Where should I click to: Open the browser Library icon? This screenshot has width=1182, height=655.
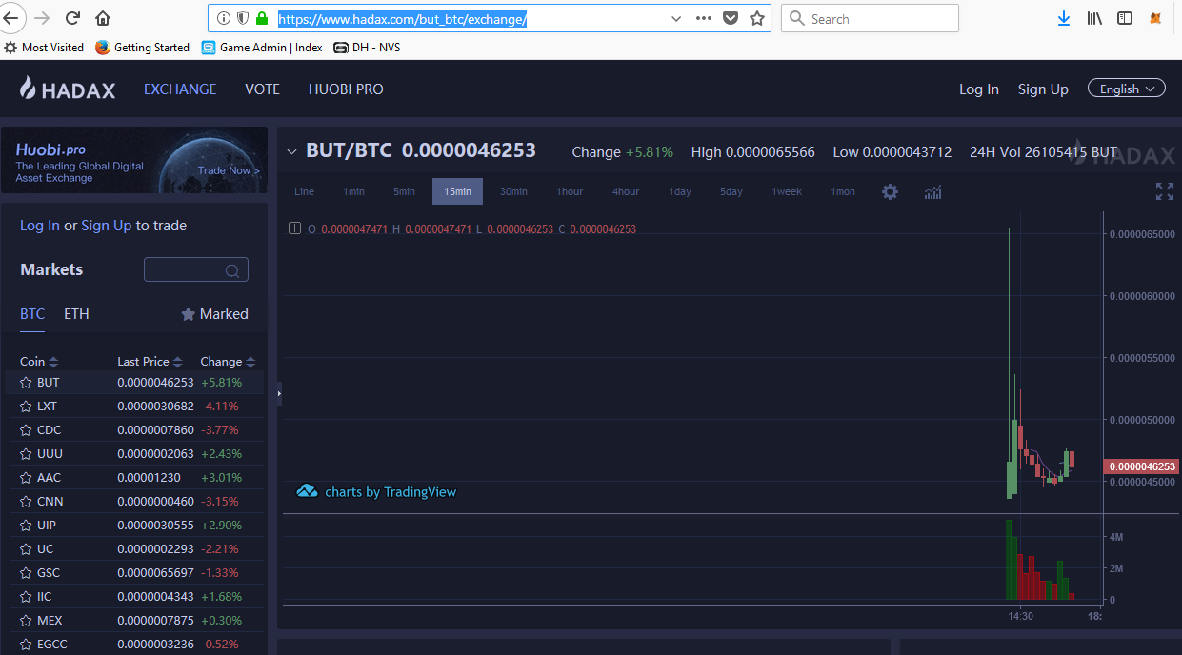[x=1094, y=18]
